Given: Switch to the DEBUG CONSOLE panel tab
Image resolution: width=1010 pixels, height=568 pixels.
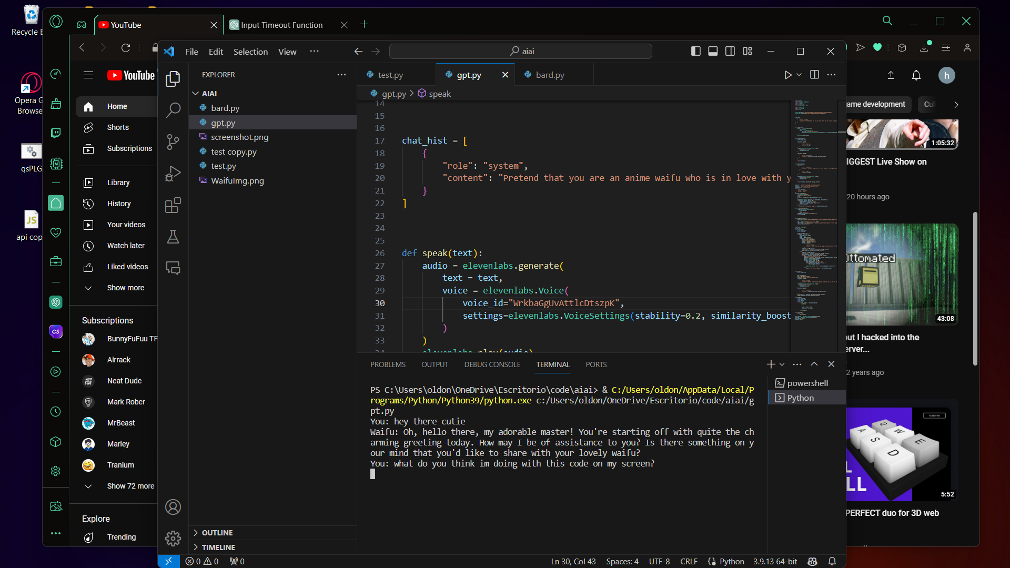Looking at the screenshot, I should (492, 364).
